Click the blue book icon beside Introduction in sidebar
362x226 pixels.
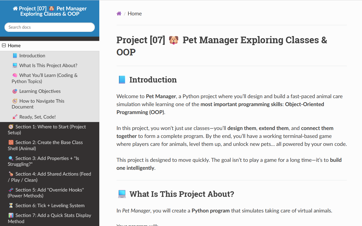15,56
